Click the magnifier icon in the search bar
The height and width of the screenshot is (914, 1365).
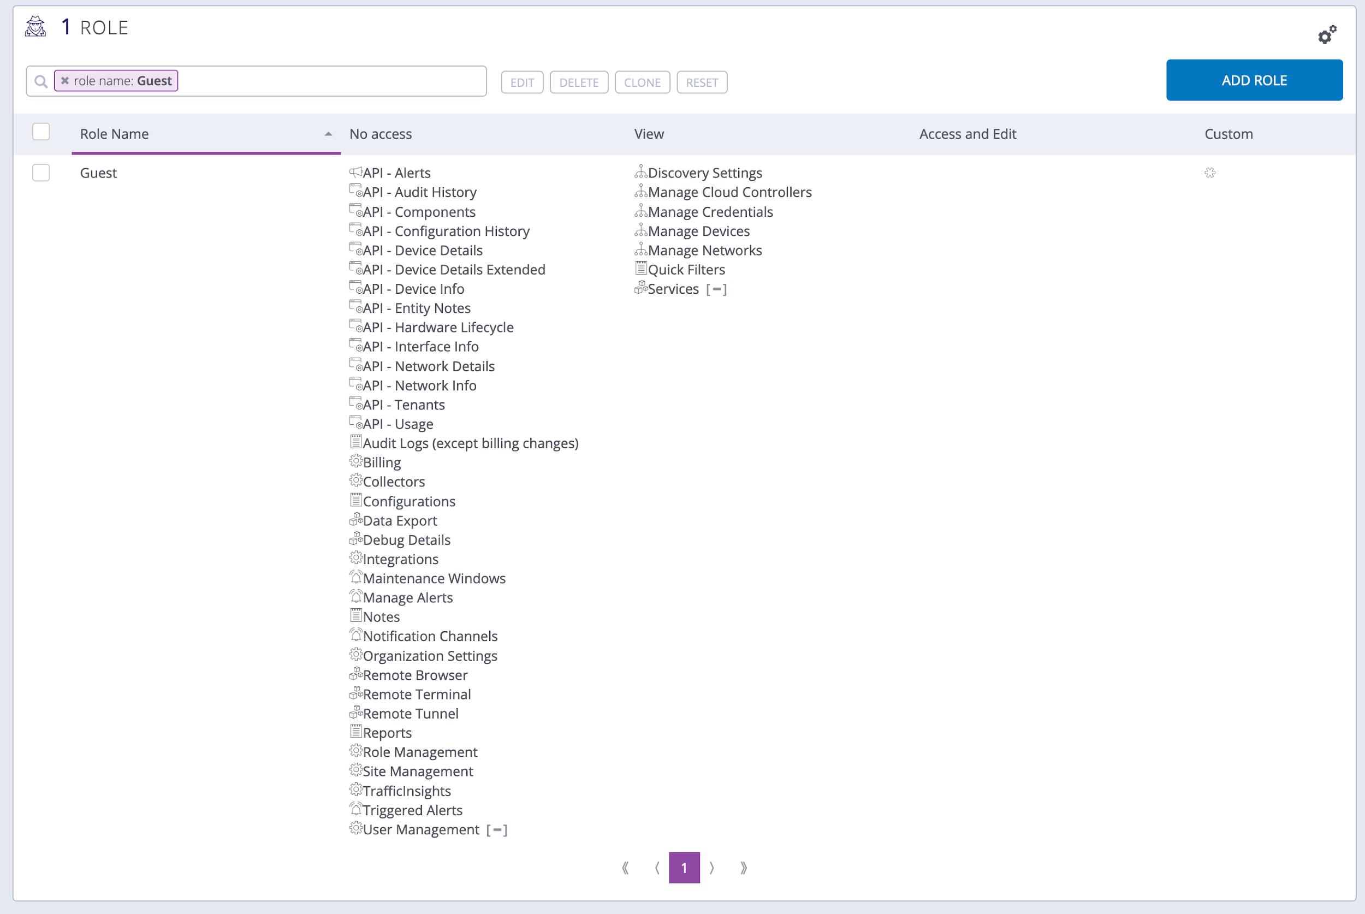pyautogui.click(x=41, y=80)
